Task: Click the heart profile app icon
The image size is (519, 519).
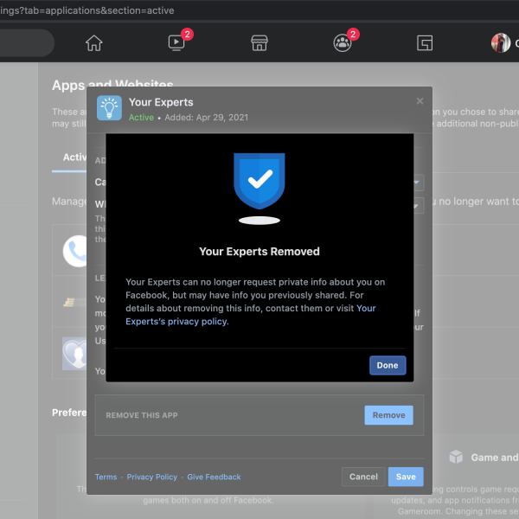Action: click(x=74, y=354)
